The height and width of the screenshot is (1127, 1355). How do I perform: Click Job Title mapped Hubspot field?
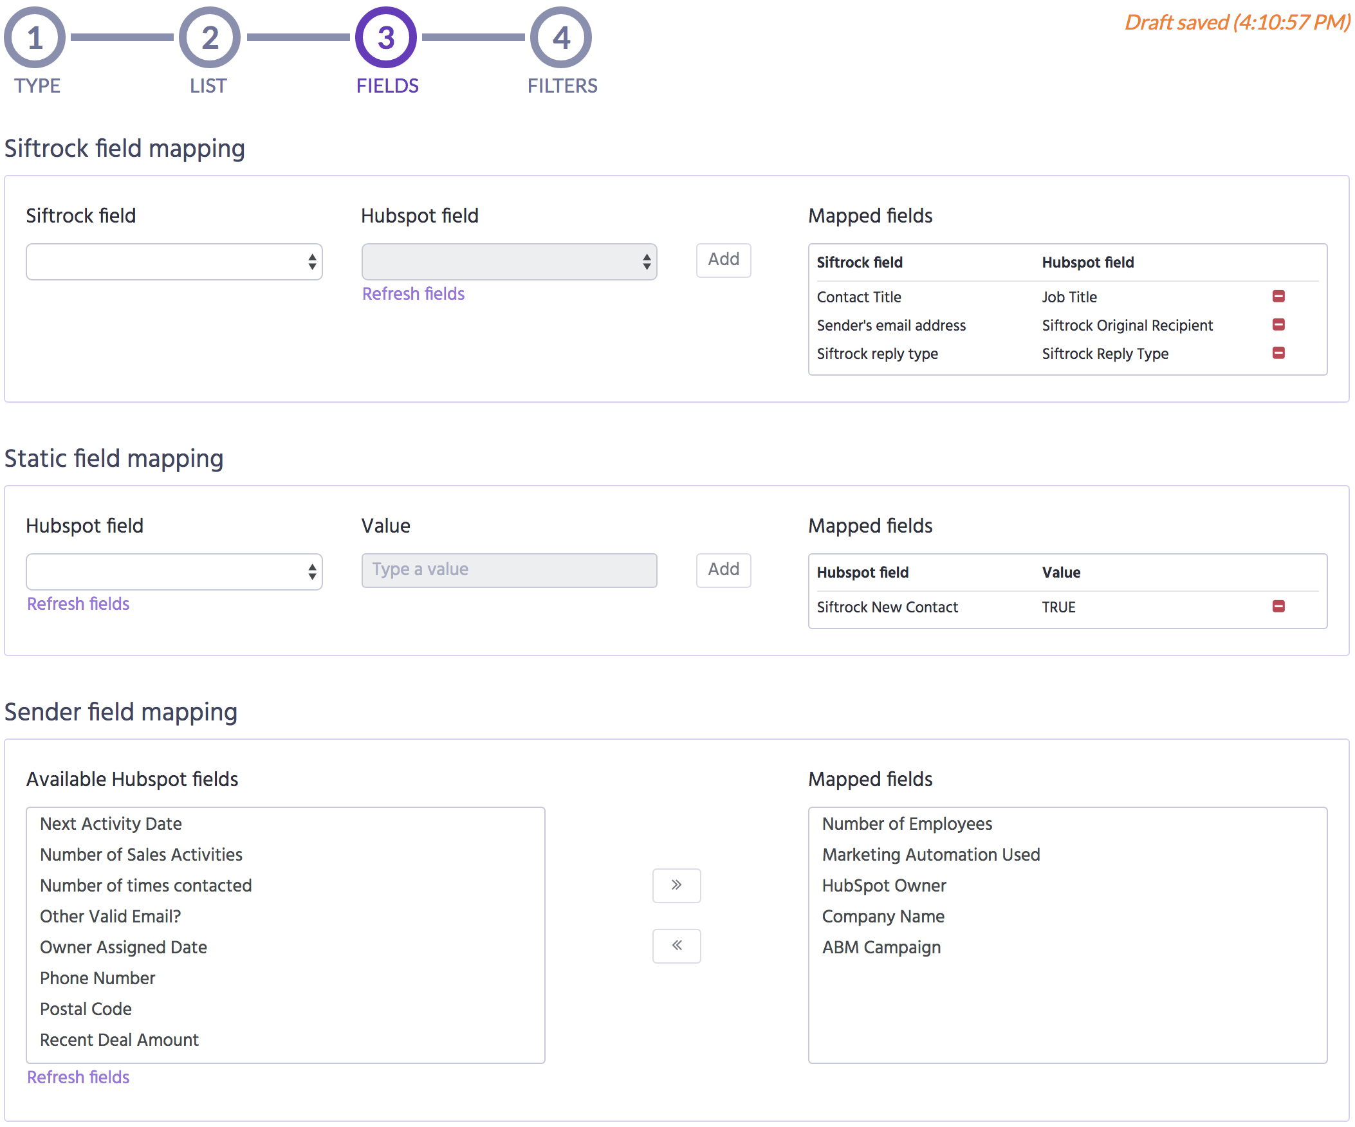(x=1069, y=297)
